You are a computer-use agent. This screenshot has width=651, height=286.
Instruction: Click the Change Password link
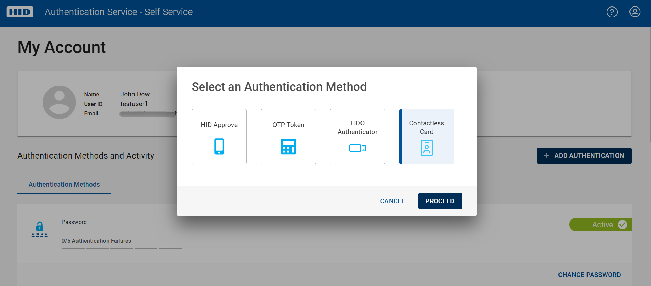pos(589,275)
